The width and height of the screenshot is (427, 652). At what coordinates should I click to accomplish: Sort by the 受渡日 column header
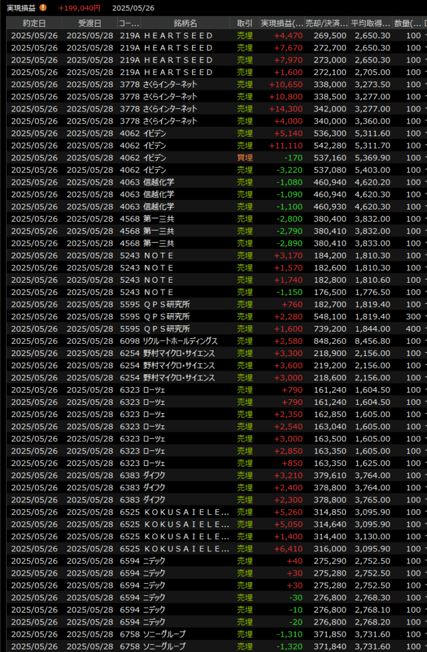(x=89, y=23)
